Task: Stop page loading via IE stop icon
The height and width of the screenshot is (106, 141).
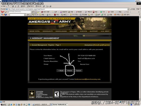Action: click(x=13, y=6)
